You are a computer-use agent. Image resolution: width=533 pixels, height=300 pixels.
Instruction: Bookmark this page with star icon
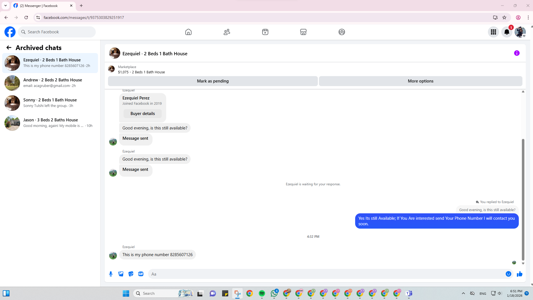tap(504, 17)
